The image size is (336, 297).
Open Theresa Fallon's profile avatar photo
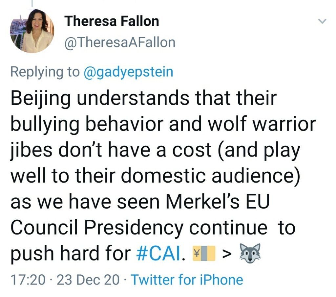pos(32,31)
